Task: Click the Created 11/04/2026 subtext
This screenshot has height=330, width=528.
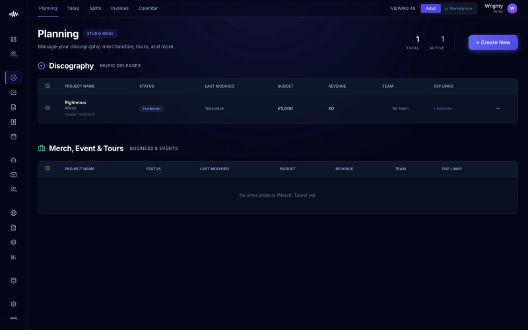Action: (80, 114)
